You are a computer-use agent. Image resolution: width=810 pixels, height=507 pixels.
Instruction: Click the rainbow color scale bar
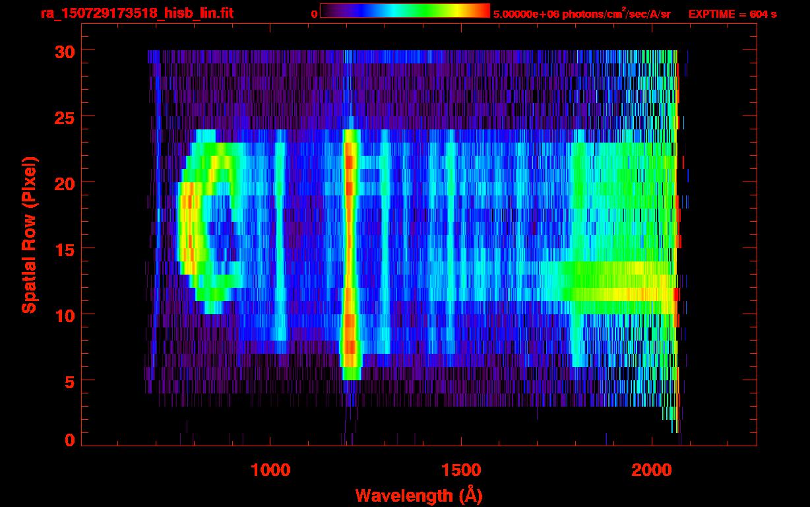click(404, 11)
